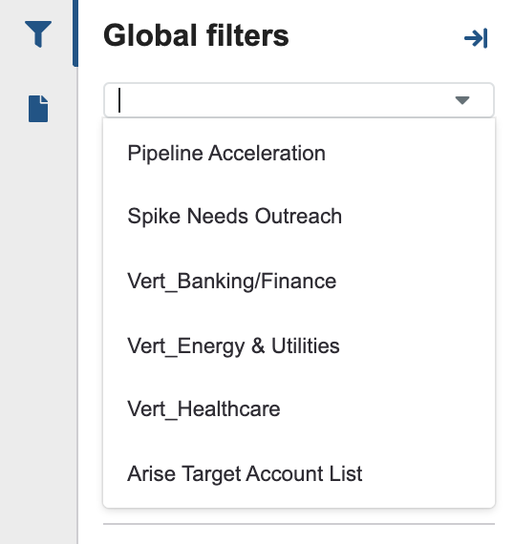Pick Vert_Banking/Finance in the dropdown
The height and width of the screenshot is (544, 514).
pos(299,281)
